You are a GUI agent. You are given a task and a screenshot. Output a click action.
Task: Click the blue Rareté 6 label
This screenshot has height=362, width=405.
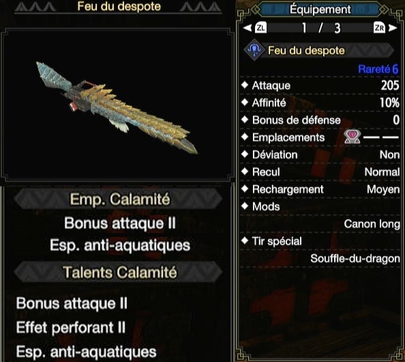378,69
